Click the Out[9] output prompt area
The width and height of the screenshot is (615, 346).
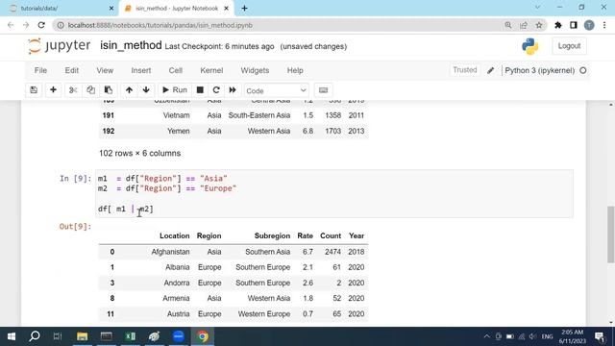pos(75,227)
